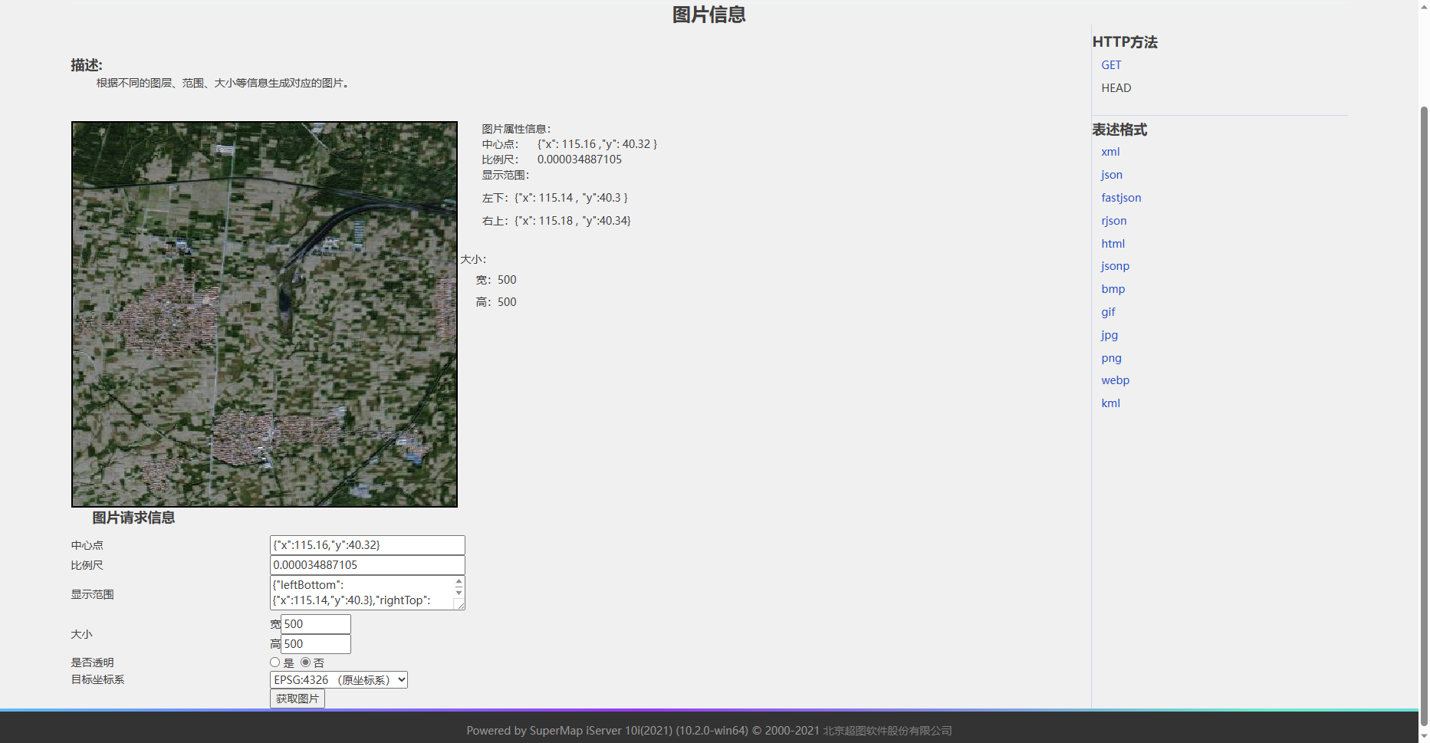Click the satellite map image thumbnail

point(265,314)
